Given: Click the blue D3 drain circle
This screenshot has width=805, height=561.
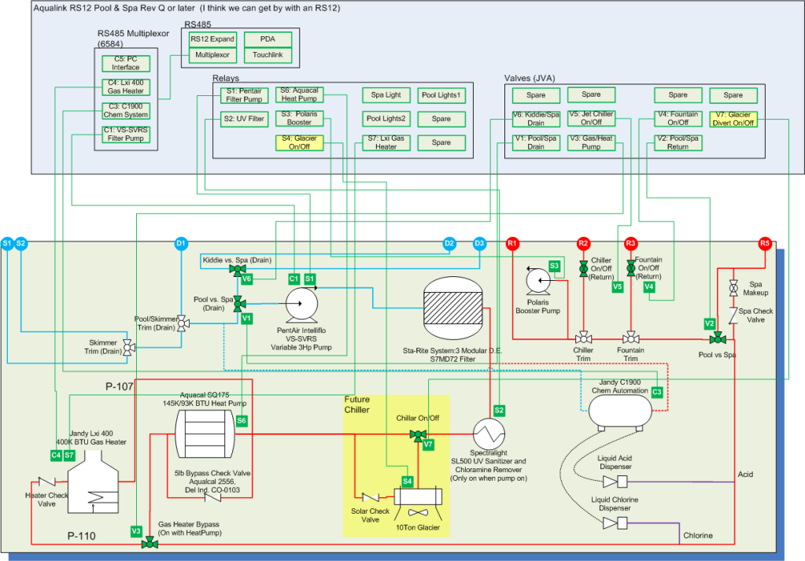Looking at the screenshot, I should (x=479, y=243).
